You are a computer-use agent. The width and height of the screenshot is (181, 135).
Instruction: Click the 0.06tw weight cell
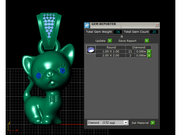(x=141, y=55)
